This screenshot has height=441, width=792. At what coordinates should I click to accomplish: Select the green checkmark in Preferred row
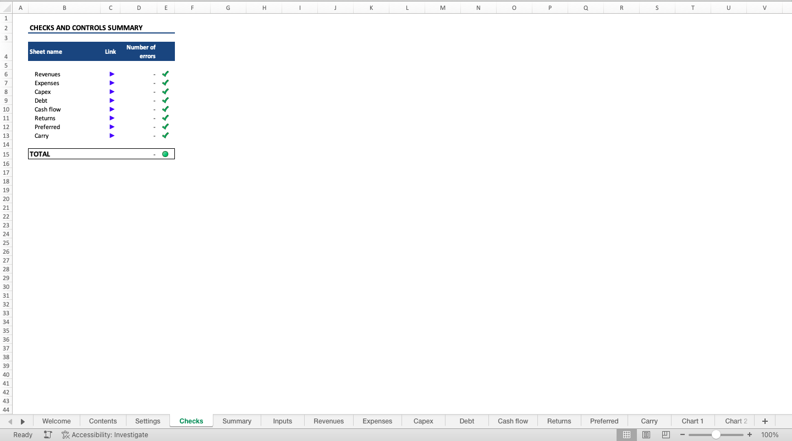(166, 126)
